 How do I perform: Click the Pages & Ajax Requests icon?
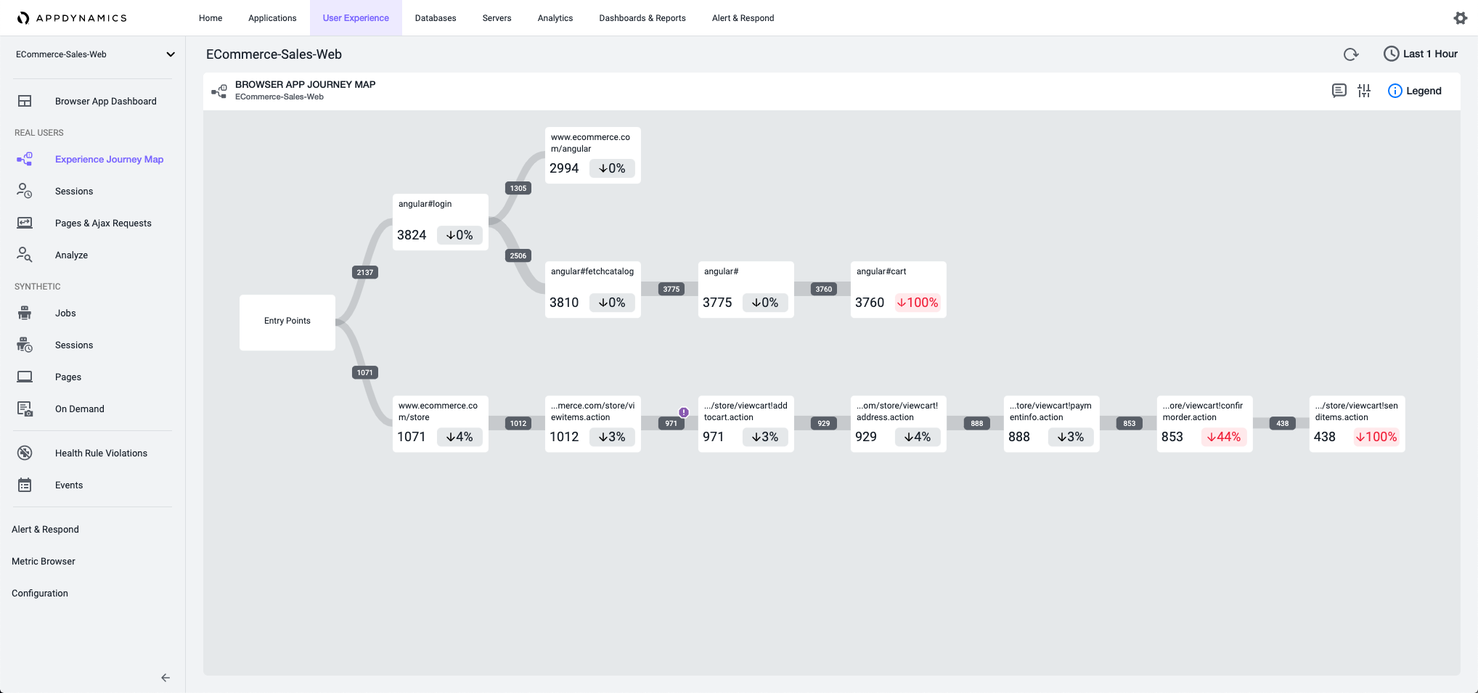(x=25, y=223)
